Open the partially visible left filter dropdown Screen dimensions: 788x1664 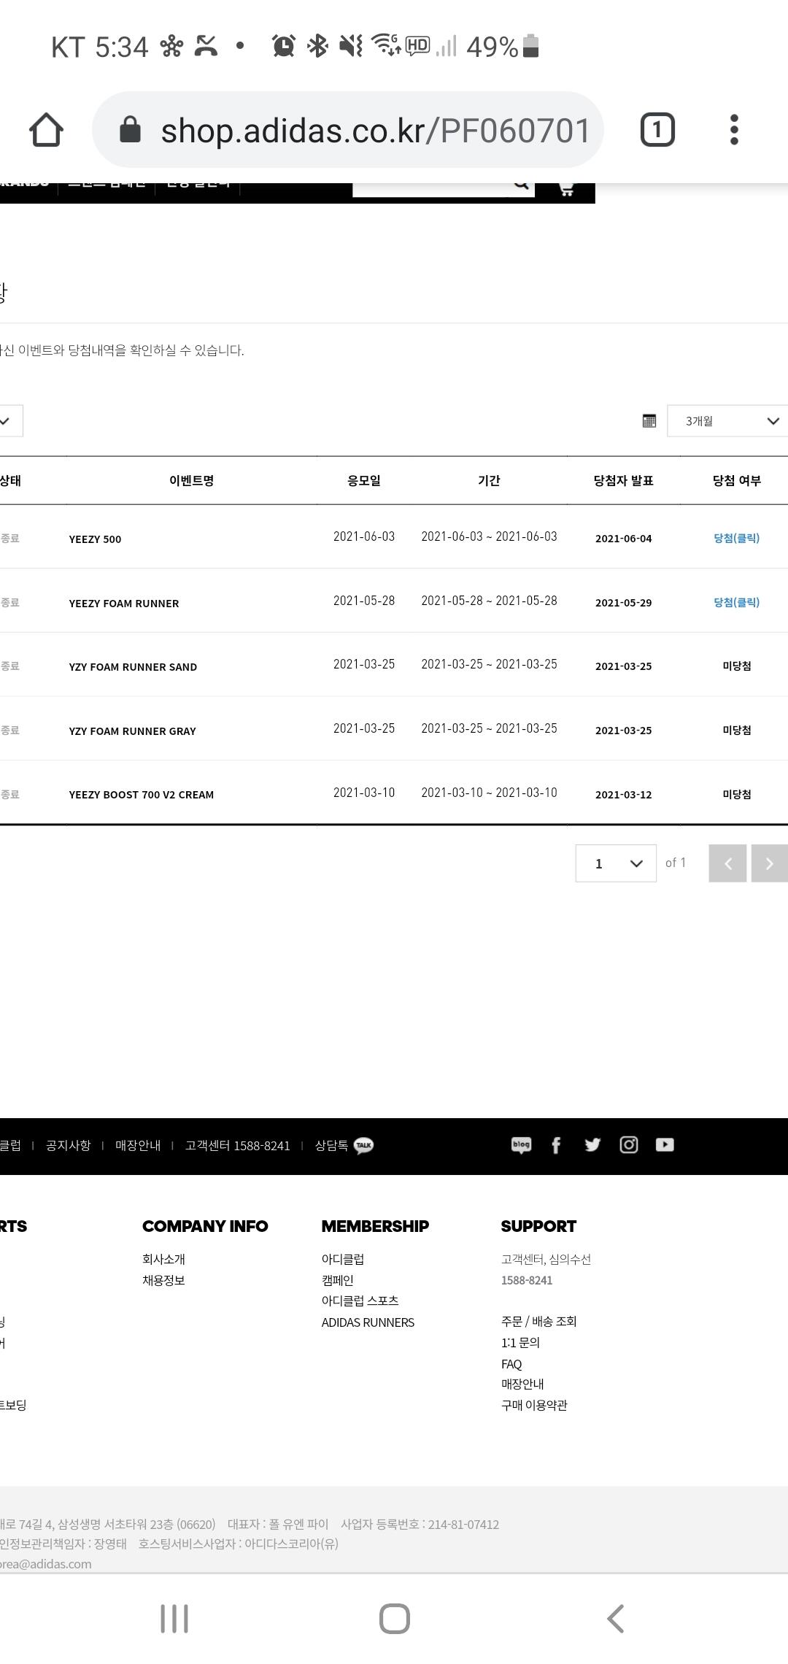coord(10,421)
